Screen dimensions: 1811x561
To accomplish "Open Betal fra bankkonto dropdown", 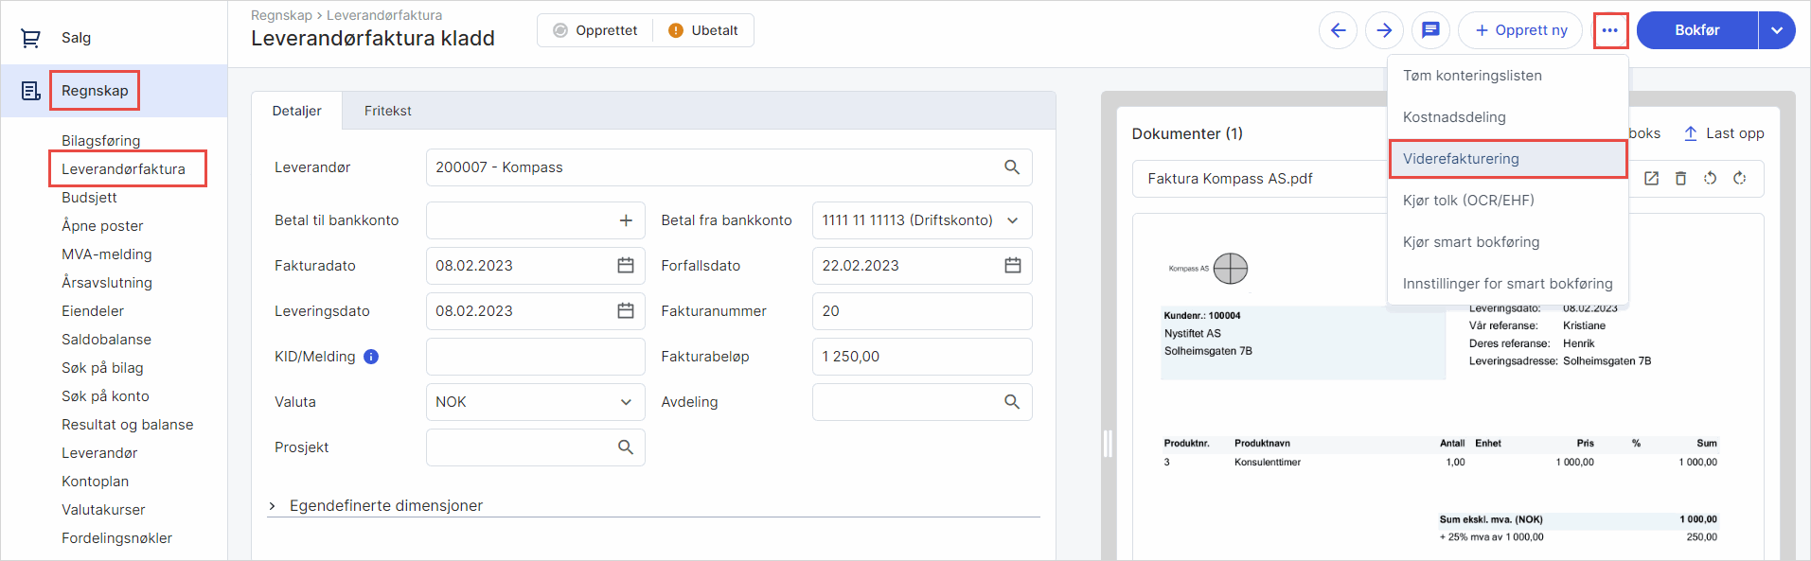I will [x=921, y=220].
